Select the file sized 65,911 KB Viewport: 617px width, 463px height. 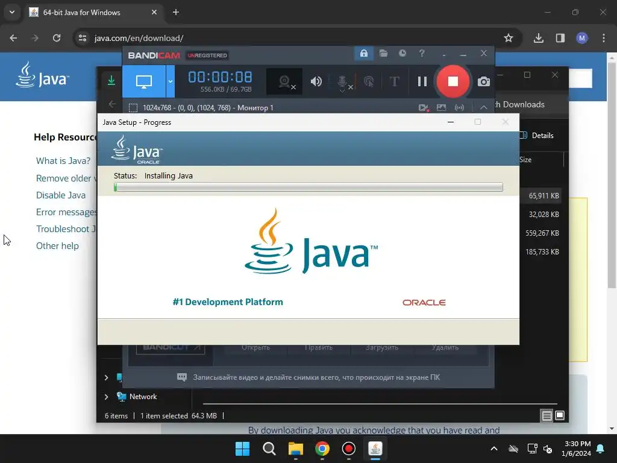pyautogui.click(x=544, y=196)
